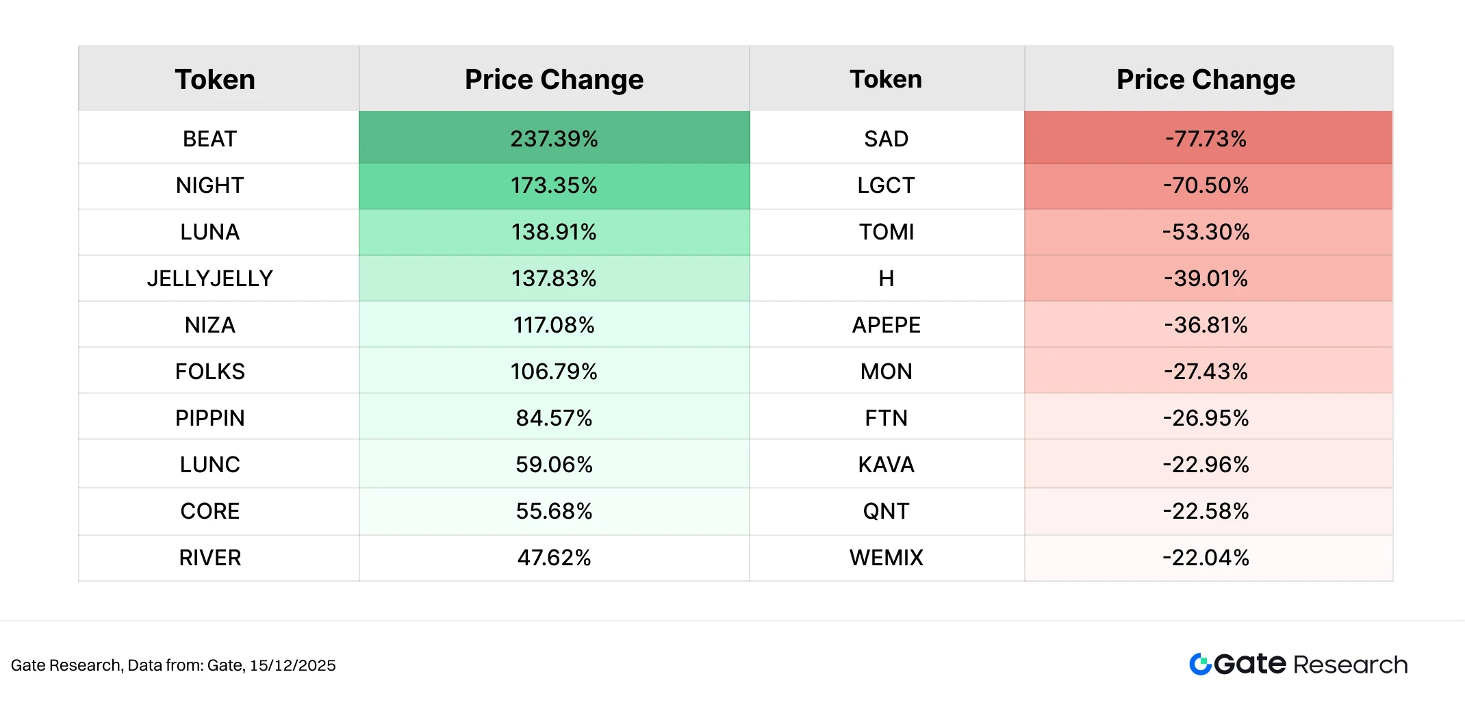This screenshot has height=709, width=1465.
Task: Select the BEAT token cell
Action: click(209, 139)
